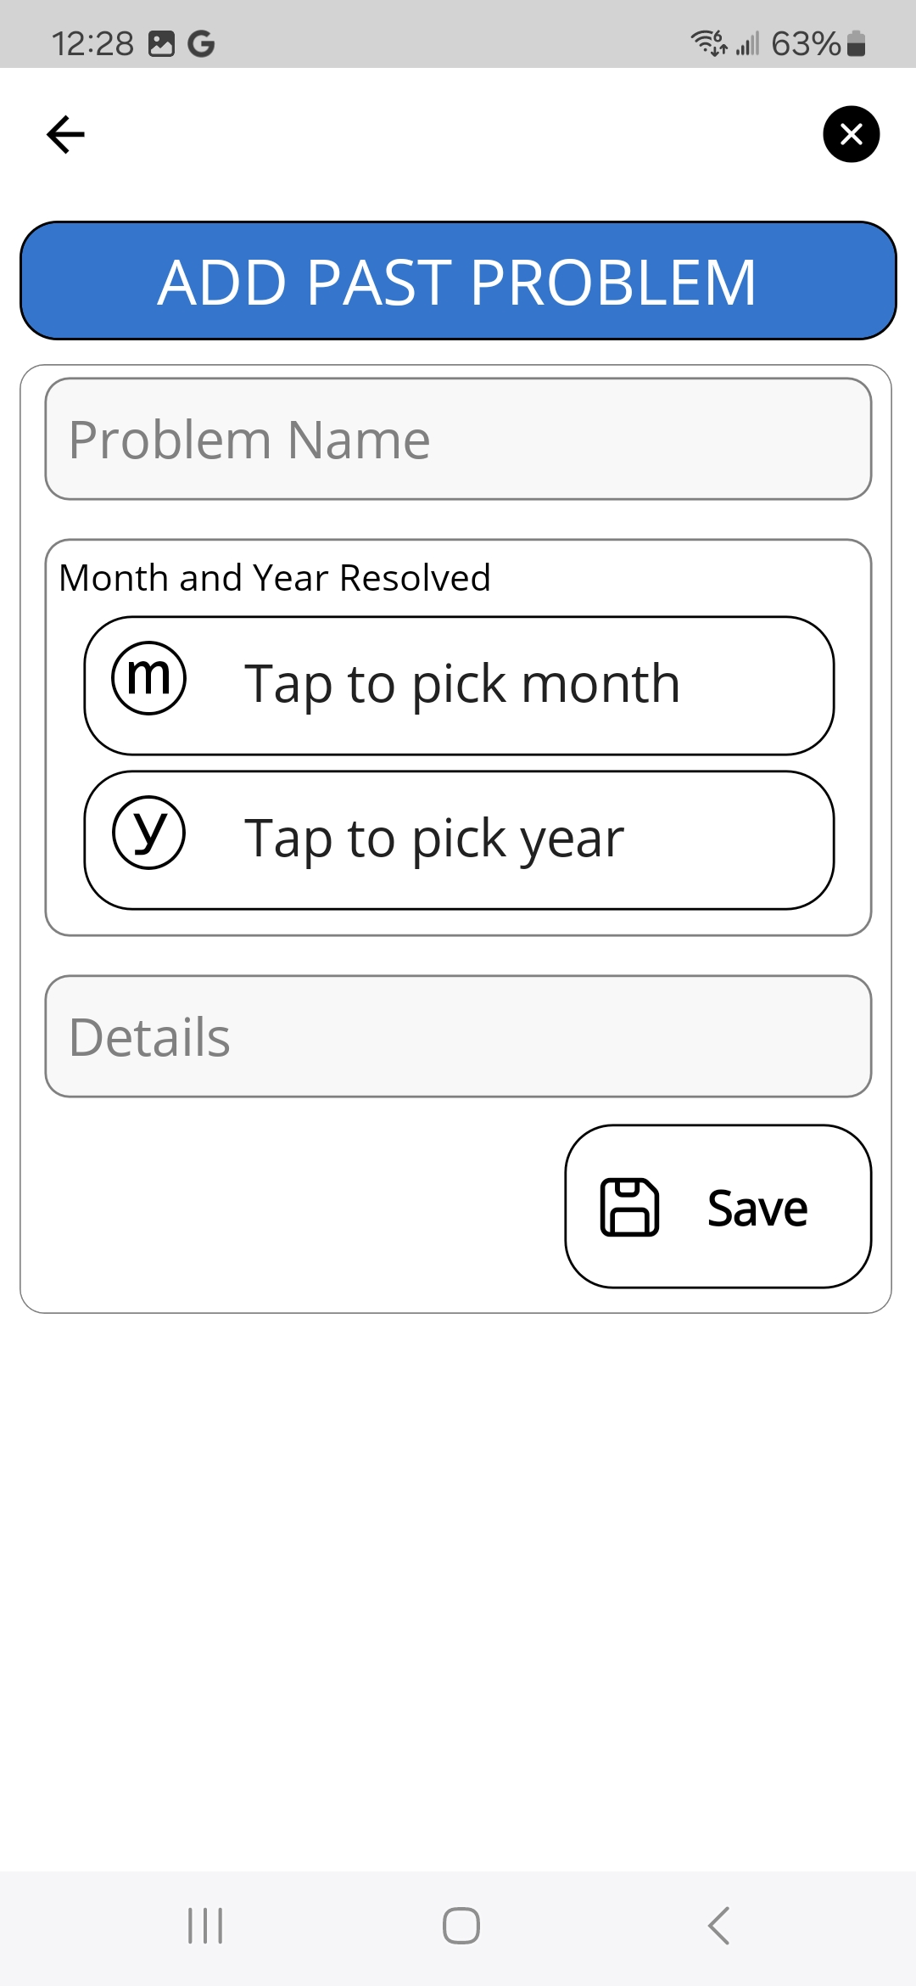The height and width of the screenshot is (1986, 916).
Task: Open the Tap to pick month selector
Action: tap(462, 685)
